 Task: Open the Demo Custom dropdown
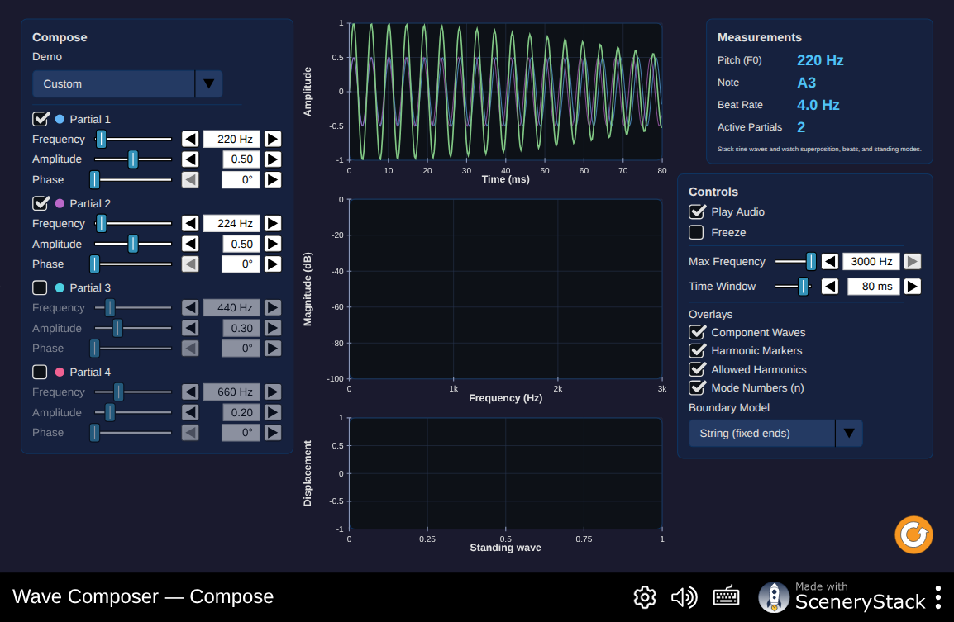(127, 84)
